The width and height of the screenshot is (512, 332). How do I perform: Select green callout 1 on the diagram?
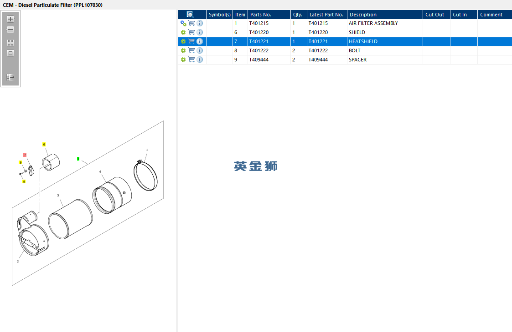[x=78, y=159]
